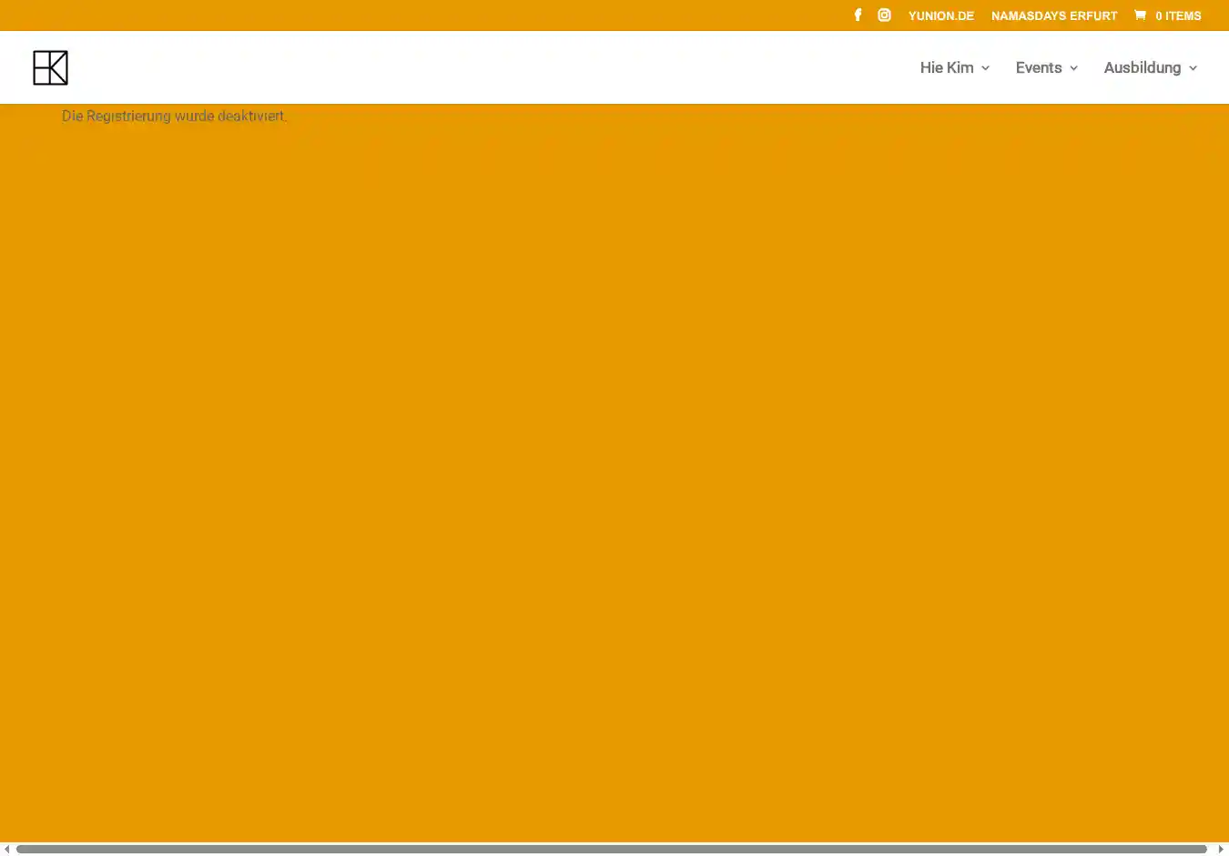Open the Hie Kim menu item
The height and width of the screenshot is (856, 1229).
[x=946, y=67]
